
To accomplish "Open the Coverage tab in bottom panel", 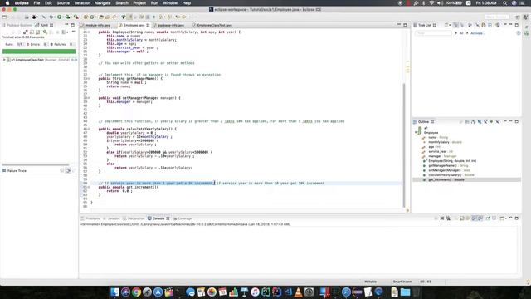I will 183,218.
